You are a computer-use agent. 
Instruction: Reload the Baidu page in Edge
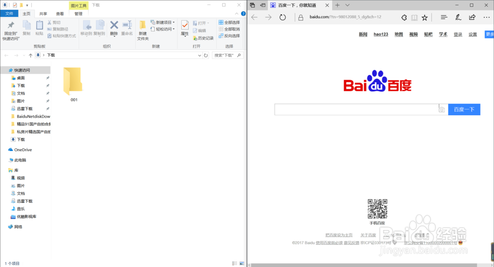[x=283, y=17]
